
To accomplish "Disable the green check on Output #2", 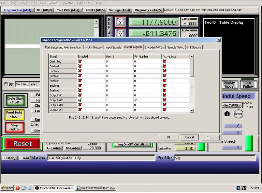I will [80, 100].
